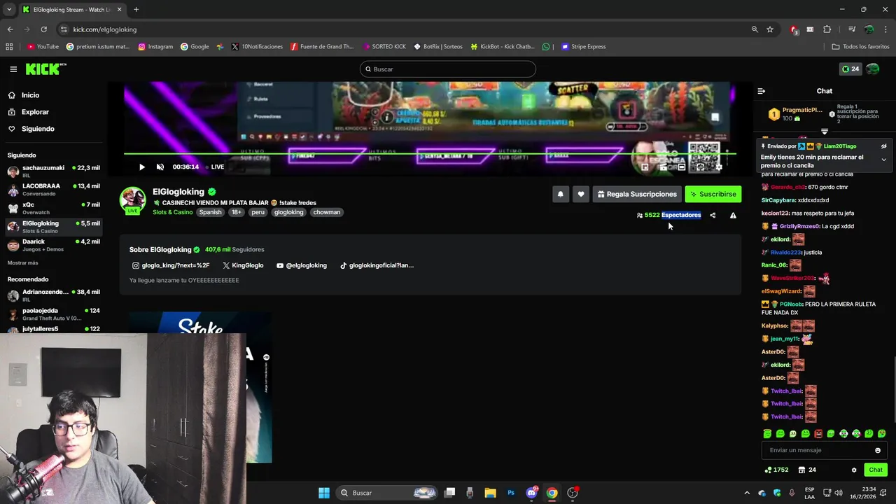Open the X KingGloglo link
Viewport: 896px width, 504px height.
click(243, 265)
